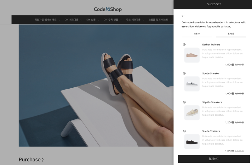Click the chevron next to Purchase
Screen dimensions: 252x165
pyautogui.click(x=43, y=160)
